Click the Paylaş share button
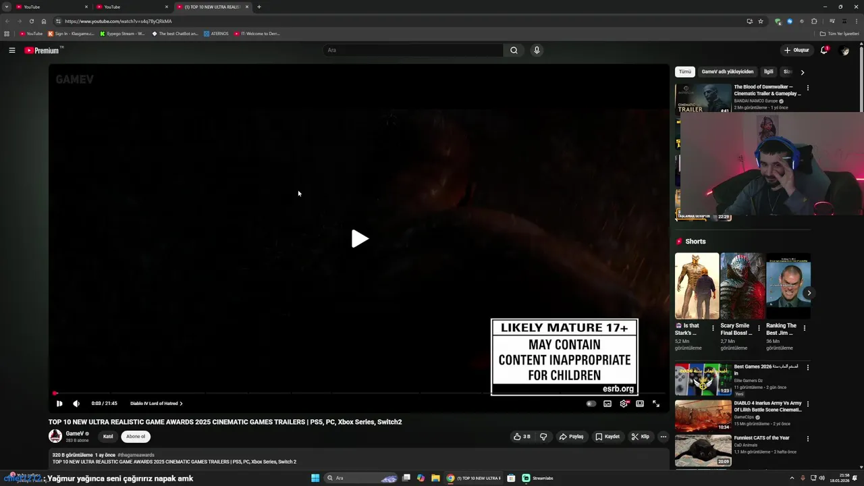The height and width of the screenshot is (486, 864). (571, 437)
